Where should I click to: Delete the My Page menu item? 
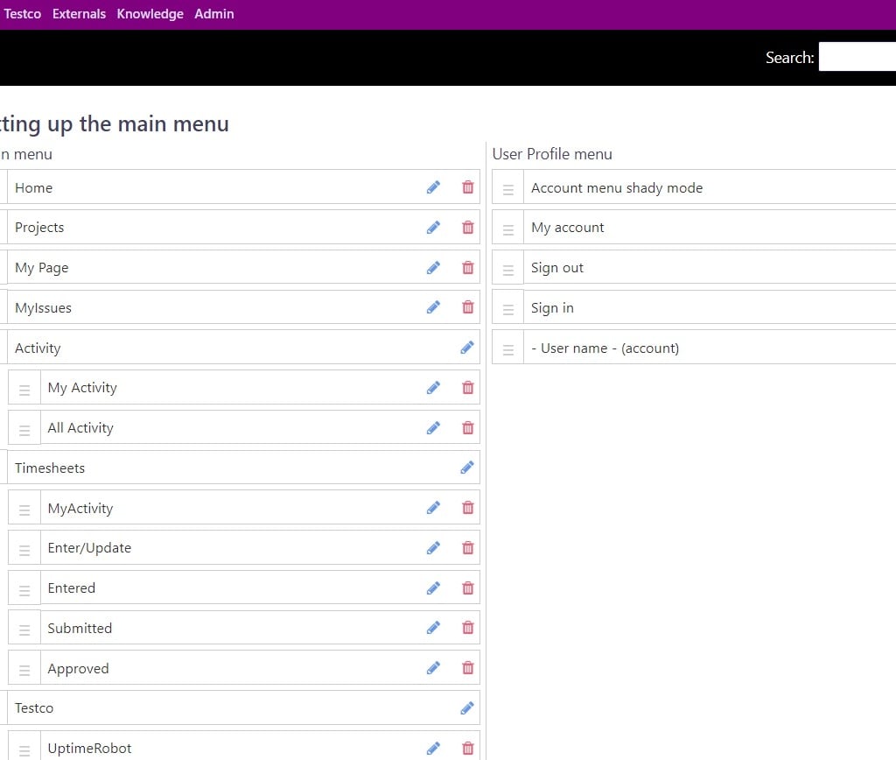coord(468,267)
